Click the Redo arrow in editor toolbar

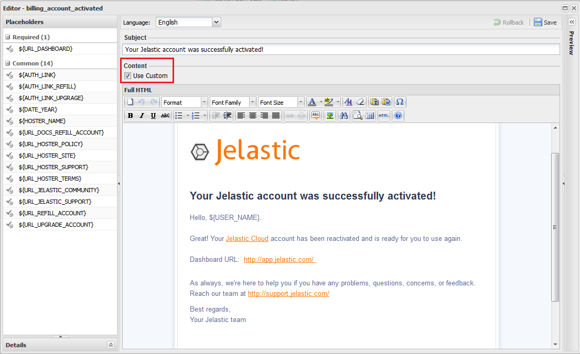(154, 102)
